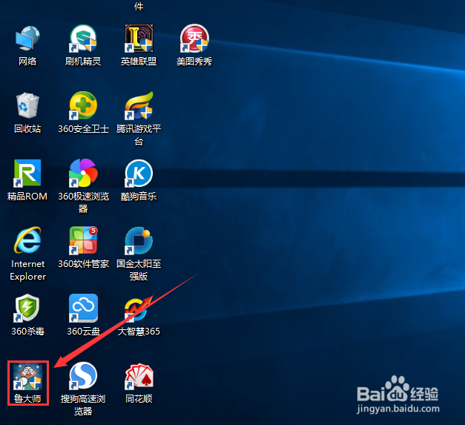Click the 腾讯游戏平台 icon
465x425 pixels.
(139, 105)
